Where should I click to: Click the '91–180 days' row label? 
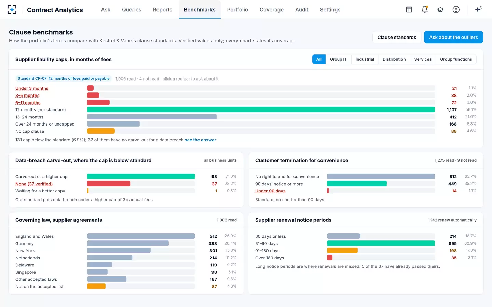267,251
